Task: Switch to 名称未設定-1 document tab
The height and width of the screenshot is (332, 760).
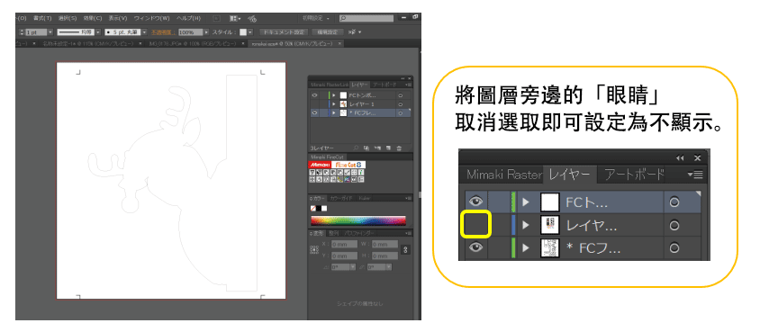Action: tap(87, 43)
